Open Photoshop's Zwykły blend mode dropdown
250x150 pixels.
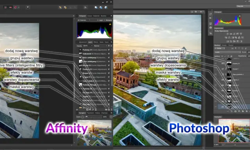pyautogui.click(x=227, y=52)
